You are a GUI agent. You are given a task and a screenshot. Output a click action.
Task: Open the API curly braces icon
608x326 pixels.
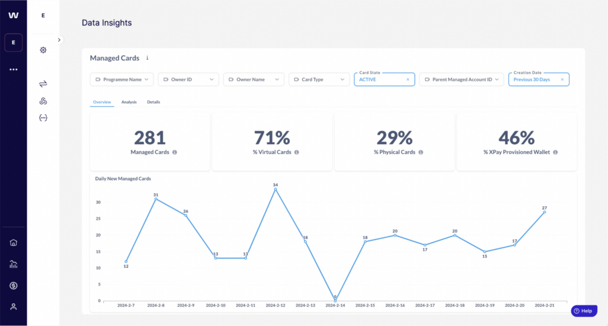pyautogui.click(x=43, y=118)
